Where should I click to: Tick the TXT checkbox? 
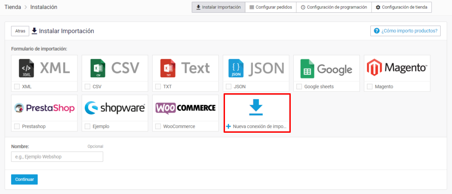click(158, 87)
